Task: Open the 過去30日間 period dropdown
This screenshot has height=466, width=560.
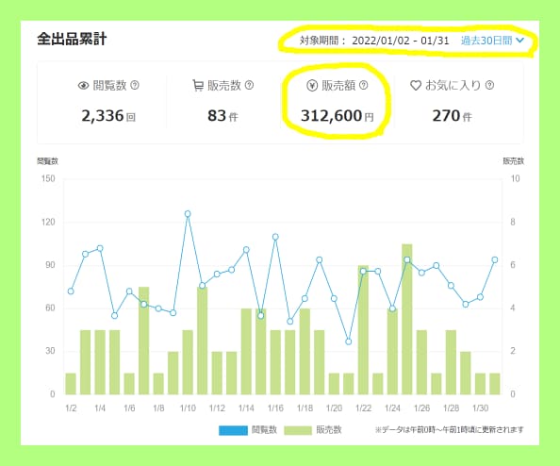Action: click(x=492, y=41)
